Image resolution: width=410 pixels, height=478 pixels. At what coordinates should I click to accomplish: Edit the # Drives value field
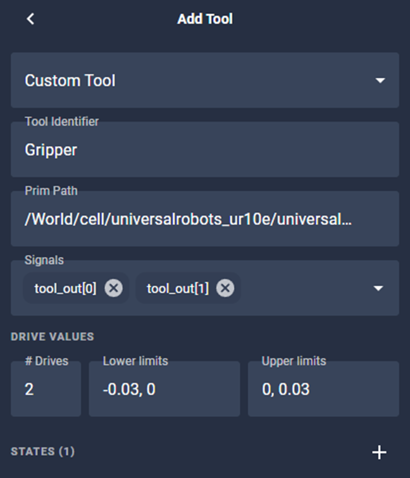(x=46, y=389)
